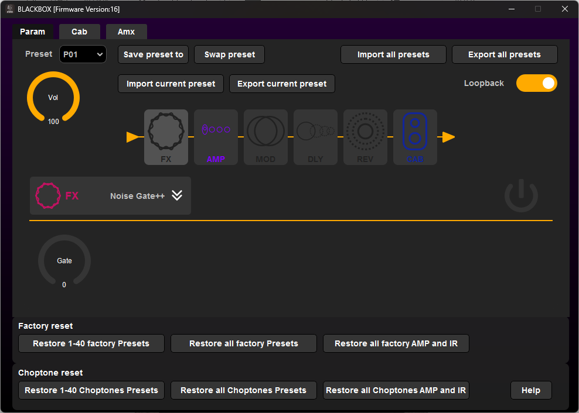Click the Choptone reset heading

click(x=50, y=373)
